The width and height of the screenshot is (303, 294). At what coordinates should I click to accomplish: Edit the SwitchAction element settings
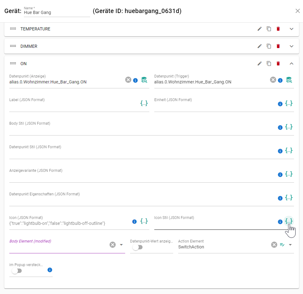point(282,245)
